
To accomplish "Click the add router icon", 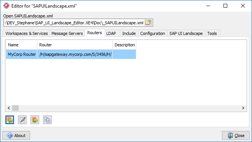I will pyautogui.click(x=10, y=120).
